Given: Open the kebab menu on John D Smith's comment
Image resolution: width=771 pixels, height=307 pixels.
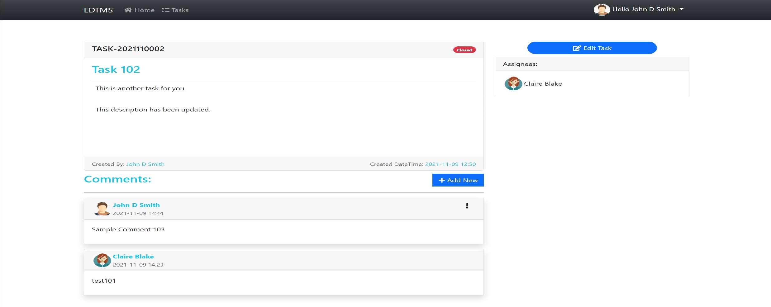Looking at the screenshot, I should click(x=467, y=205).
